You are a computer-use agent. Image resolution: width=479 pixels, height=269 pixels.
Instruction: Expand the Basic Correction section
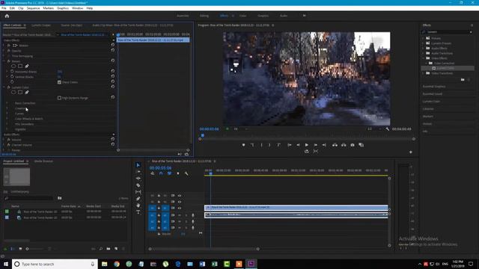(x=7, y=103)
